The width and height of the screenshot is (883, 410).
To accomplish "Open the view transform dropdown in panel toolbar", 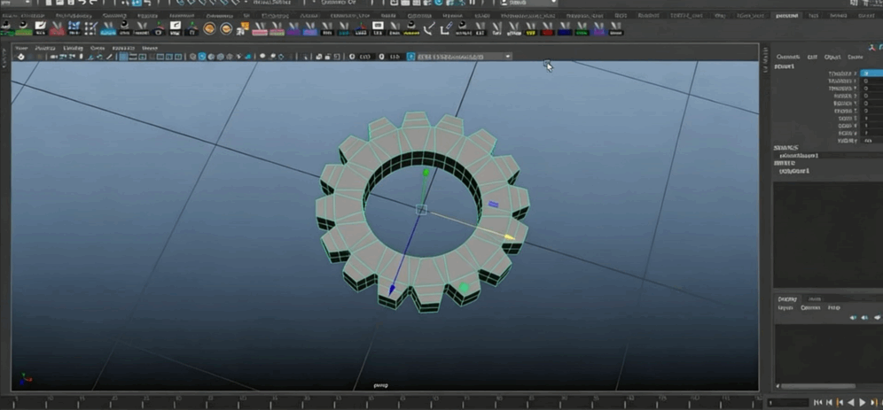I will pos(464,57).
